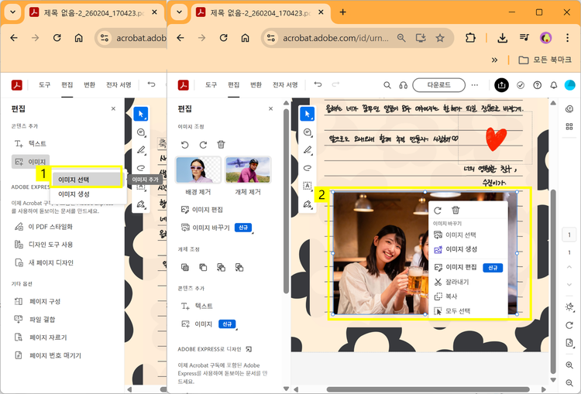The width and height of the screenshot is (581, 394).
Task: Open notifications bell icon
Action: pyautogui.click(x=554, y=85)
